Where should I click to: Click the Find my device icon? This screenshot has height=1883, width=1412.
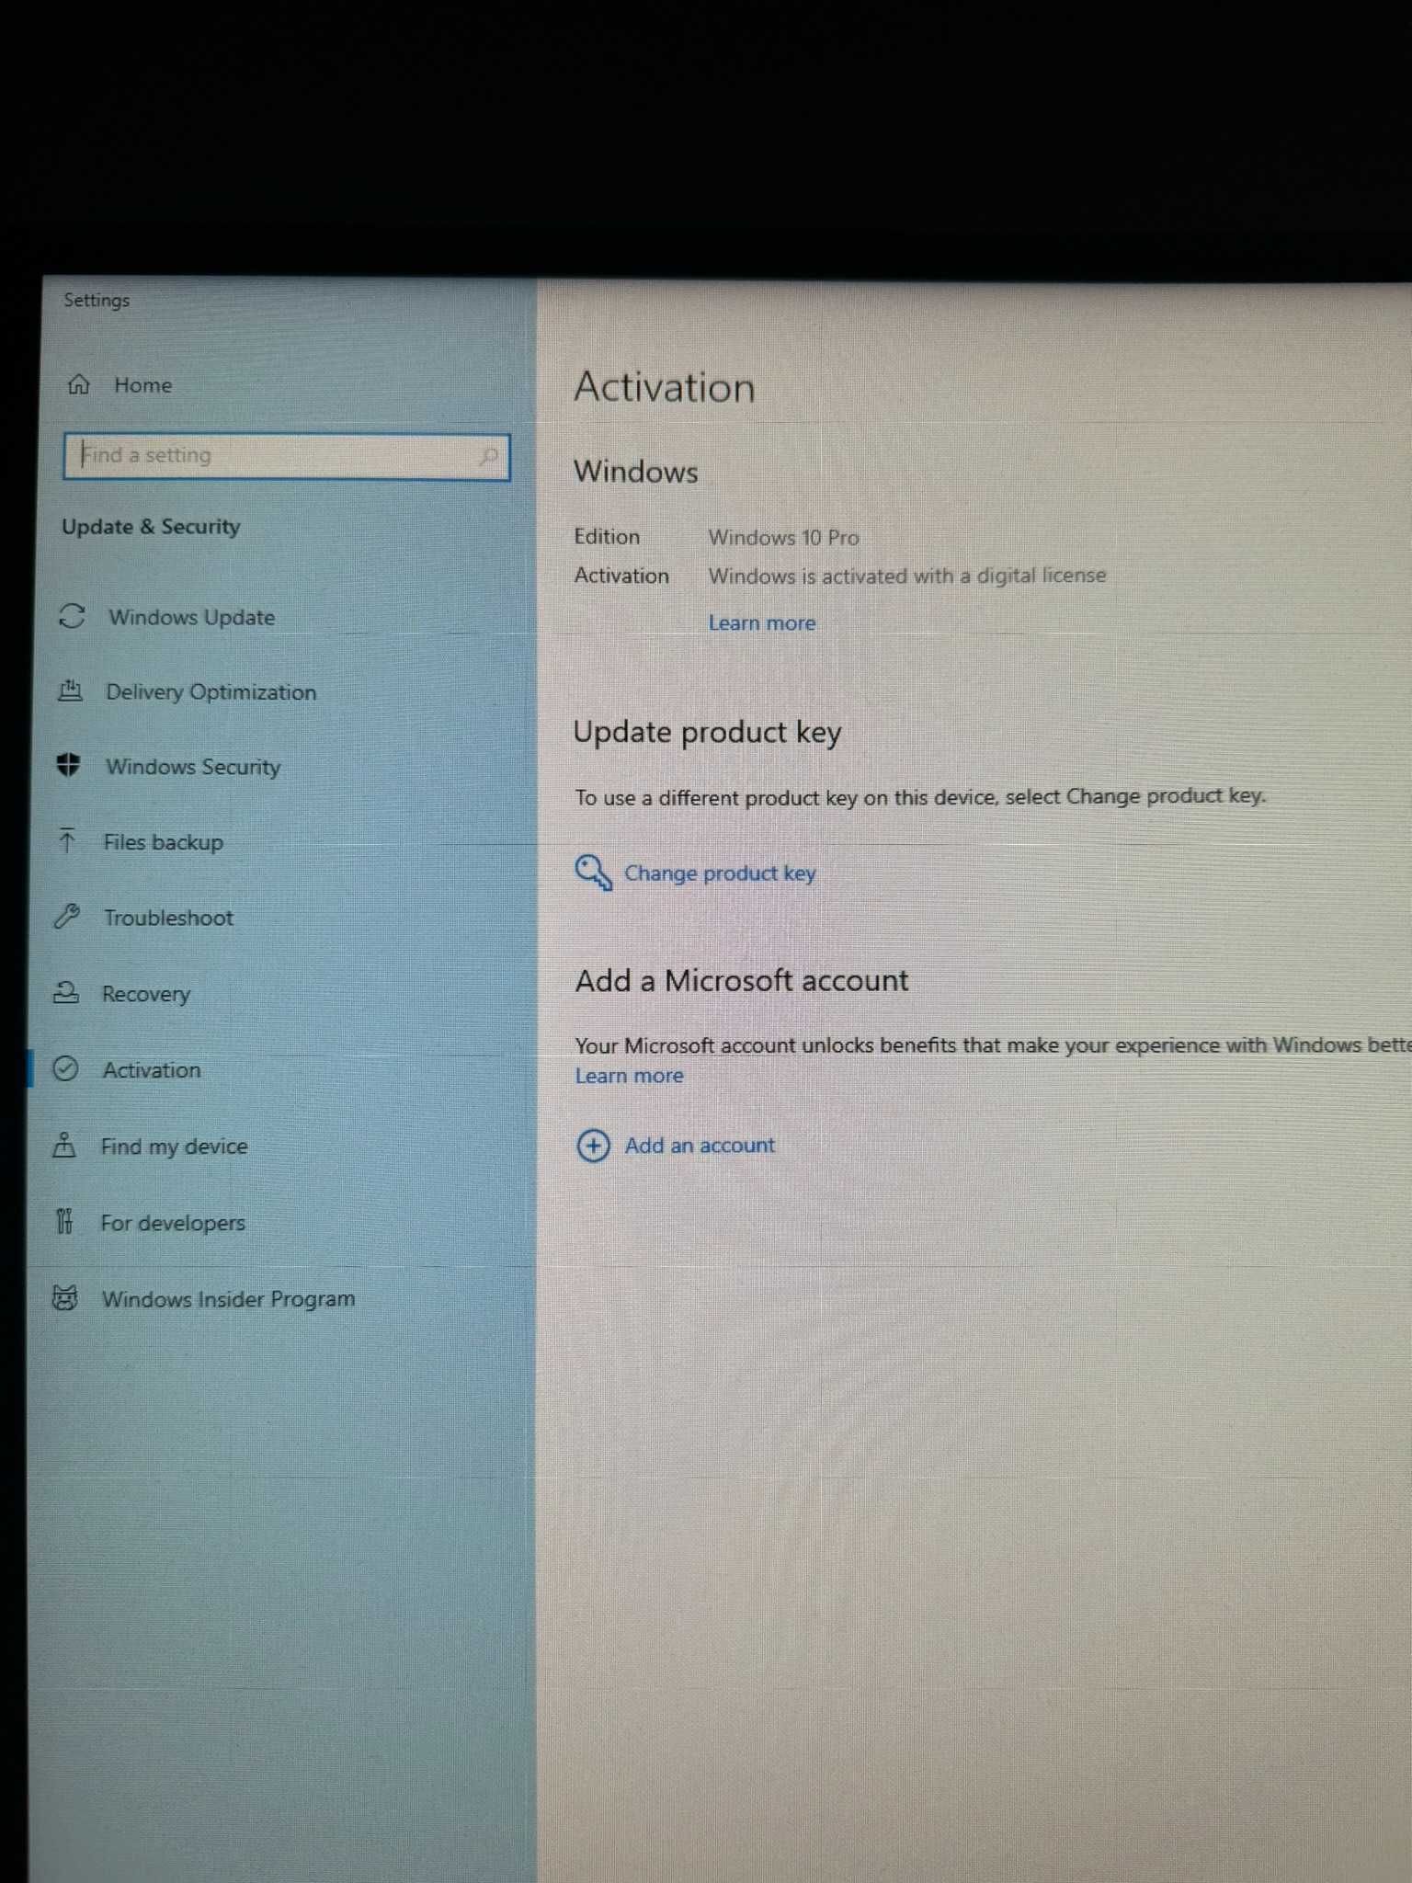click(64, 1145)
